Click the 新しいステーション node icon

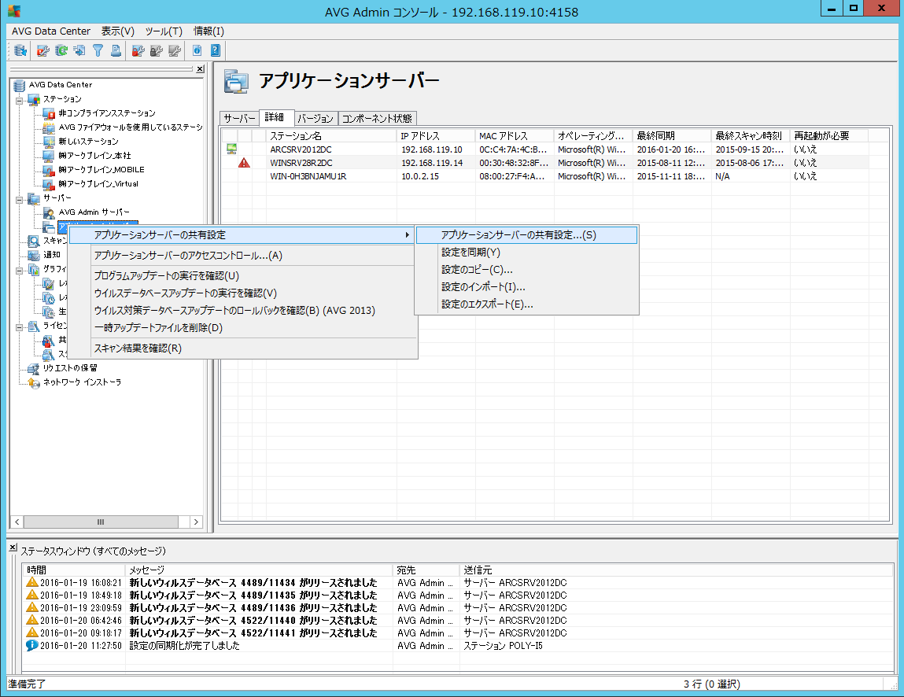point(49,142)
